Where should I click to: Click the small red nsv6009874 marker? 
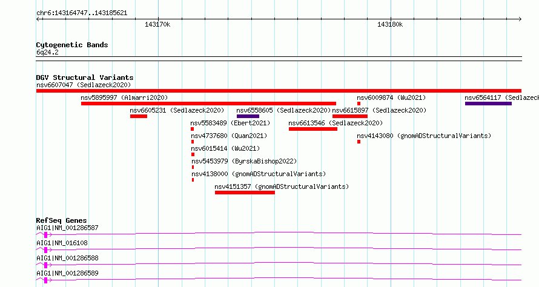click(x=359, y=104)
